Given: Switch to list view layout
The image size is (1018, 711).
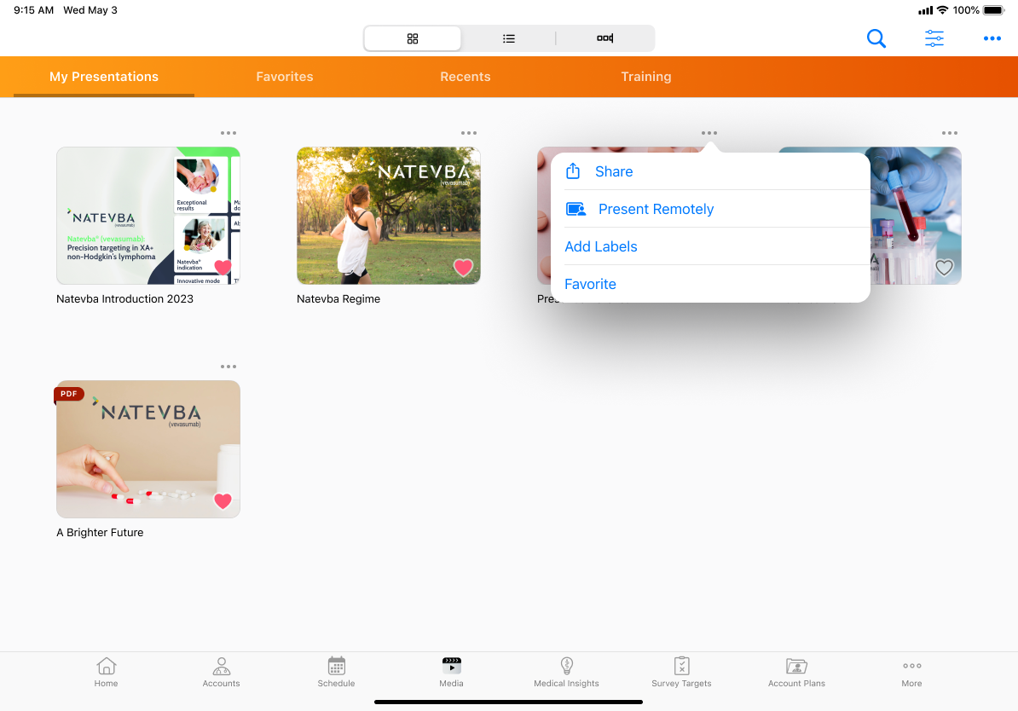Looking at the screenshot, I should (x=509, y=38).
